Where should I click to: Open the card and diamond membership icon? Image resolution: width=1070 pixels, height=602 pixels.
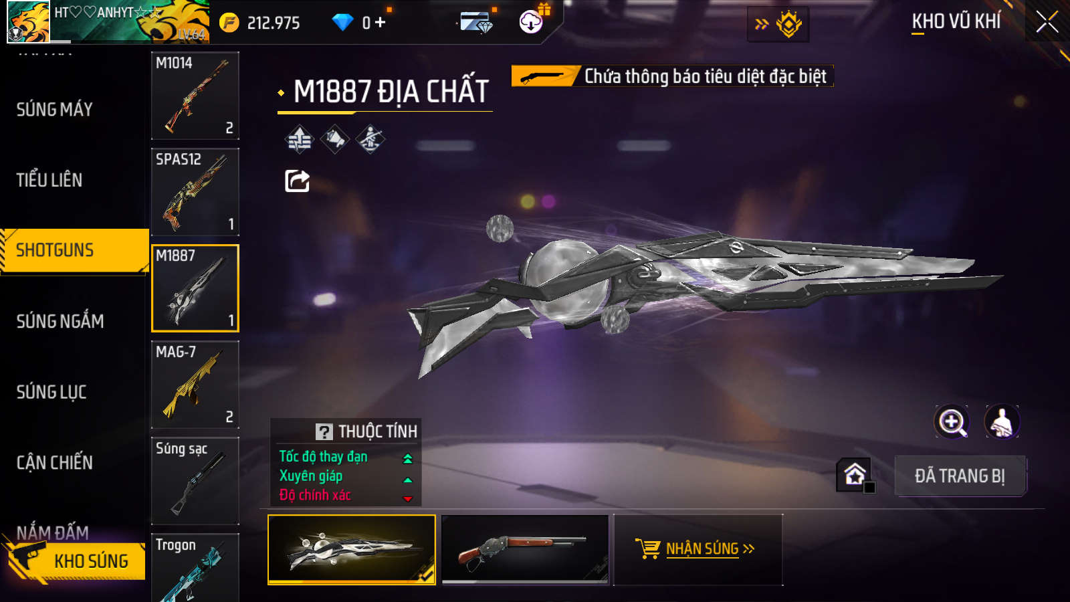[x=477, y=23]
